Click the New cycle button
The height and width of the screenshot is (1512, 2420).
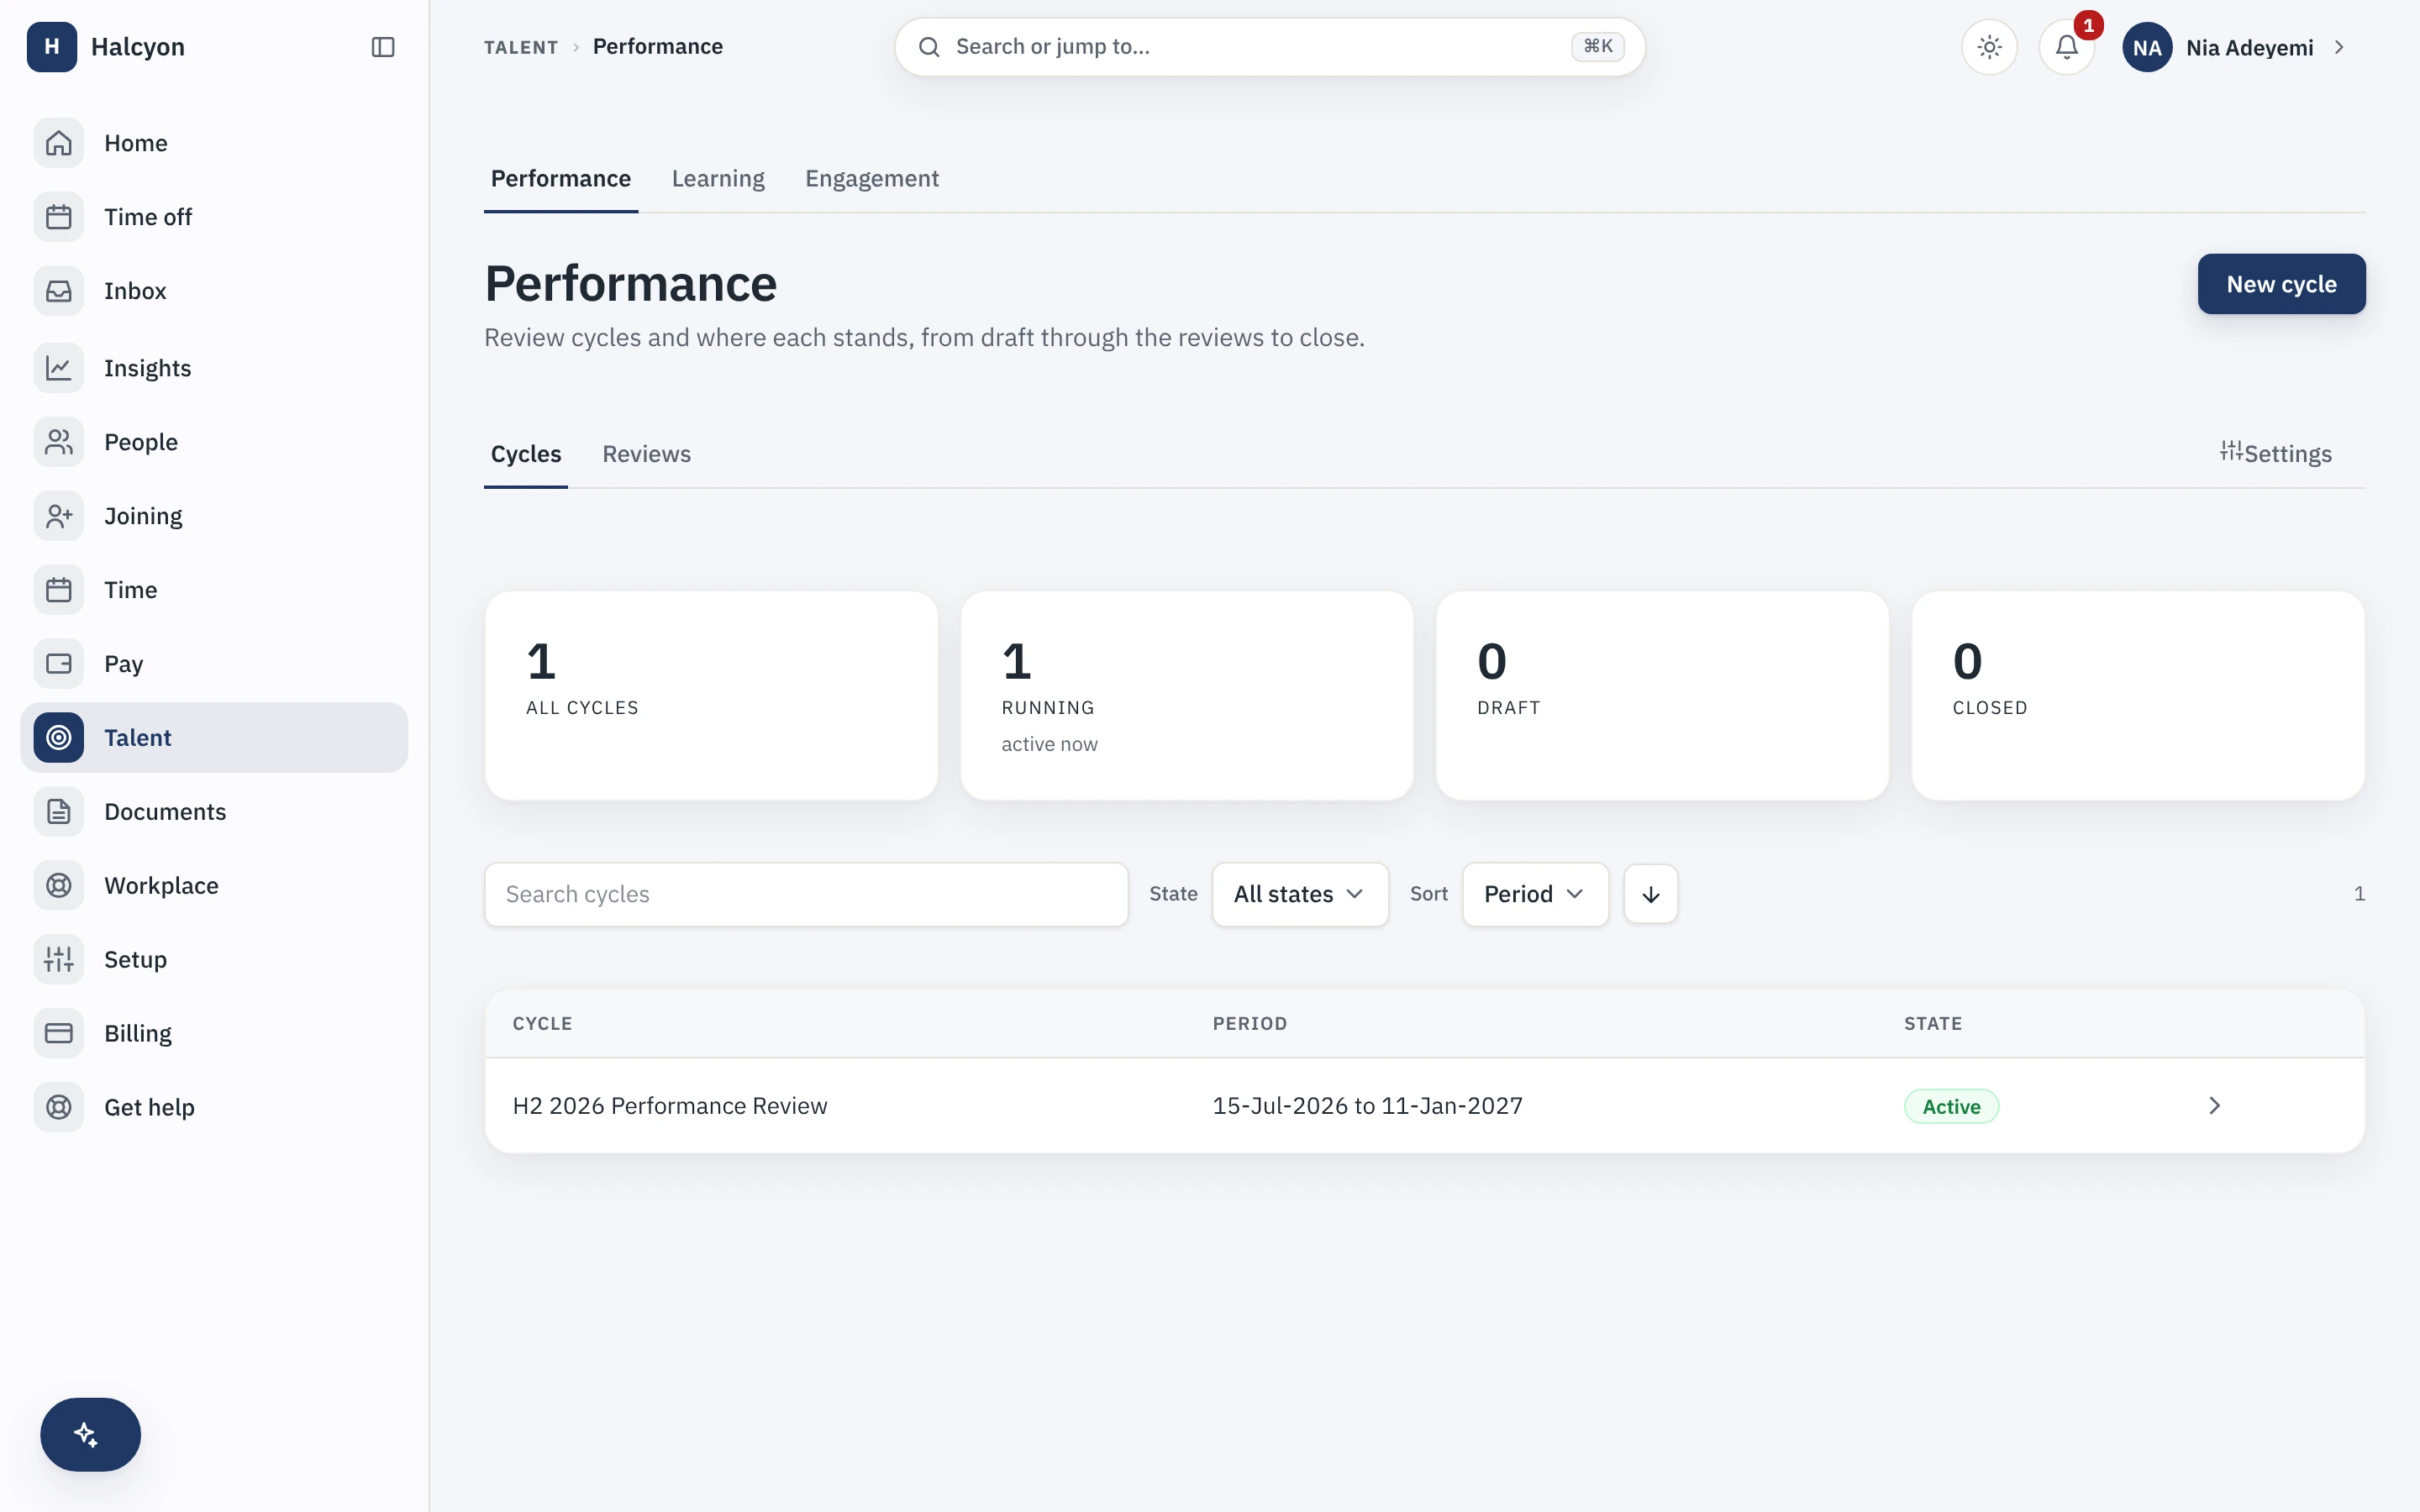pos(2281,284)
